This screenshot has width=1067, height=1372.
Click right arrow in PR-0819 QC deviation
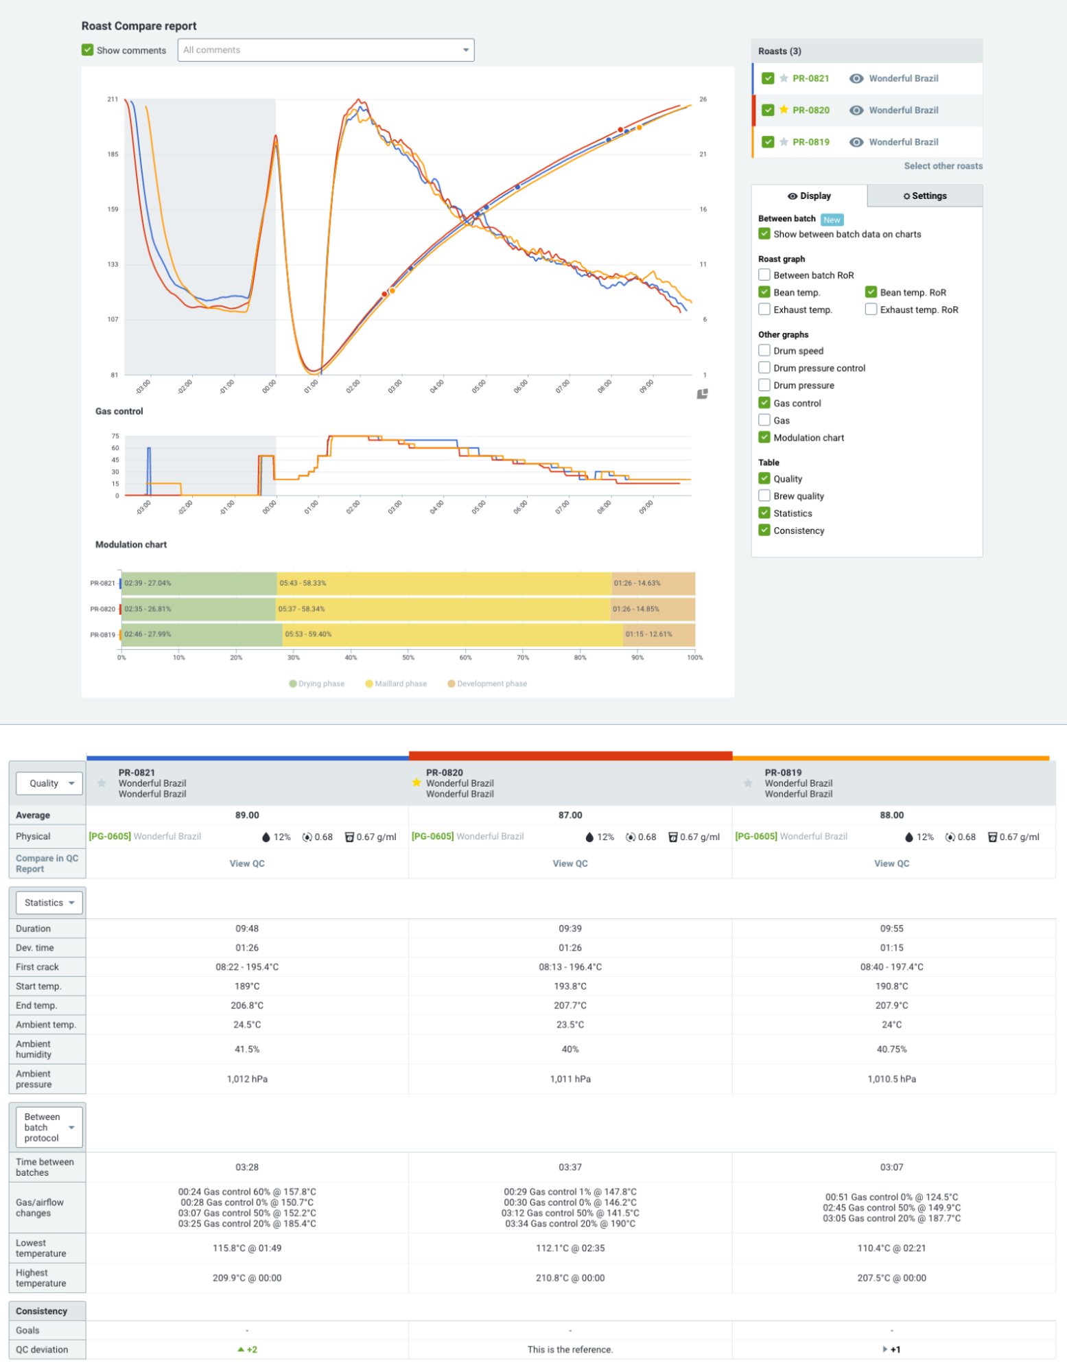[x=885, y=1349]
